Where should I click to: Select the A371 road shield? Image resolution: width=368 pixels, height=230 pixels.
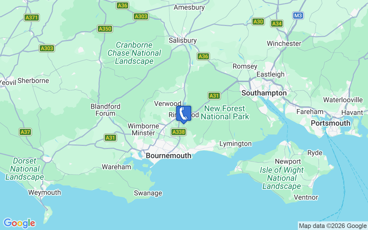(32, 18)
